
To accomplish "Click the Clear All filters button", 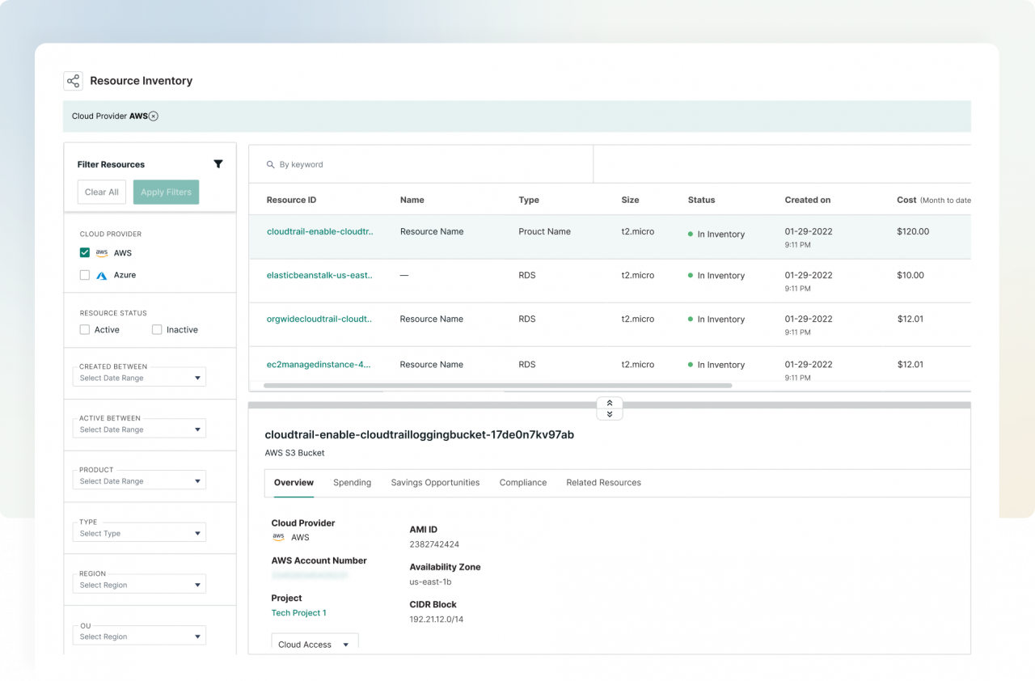I will pos(101,192).
